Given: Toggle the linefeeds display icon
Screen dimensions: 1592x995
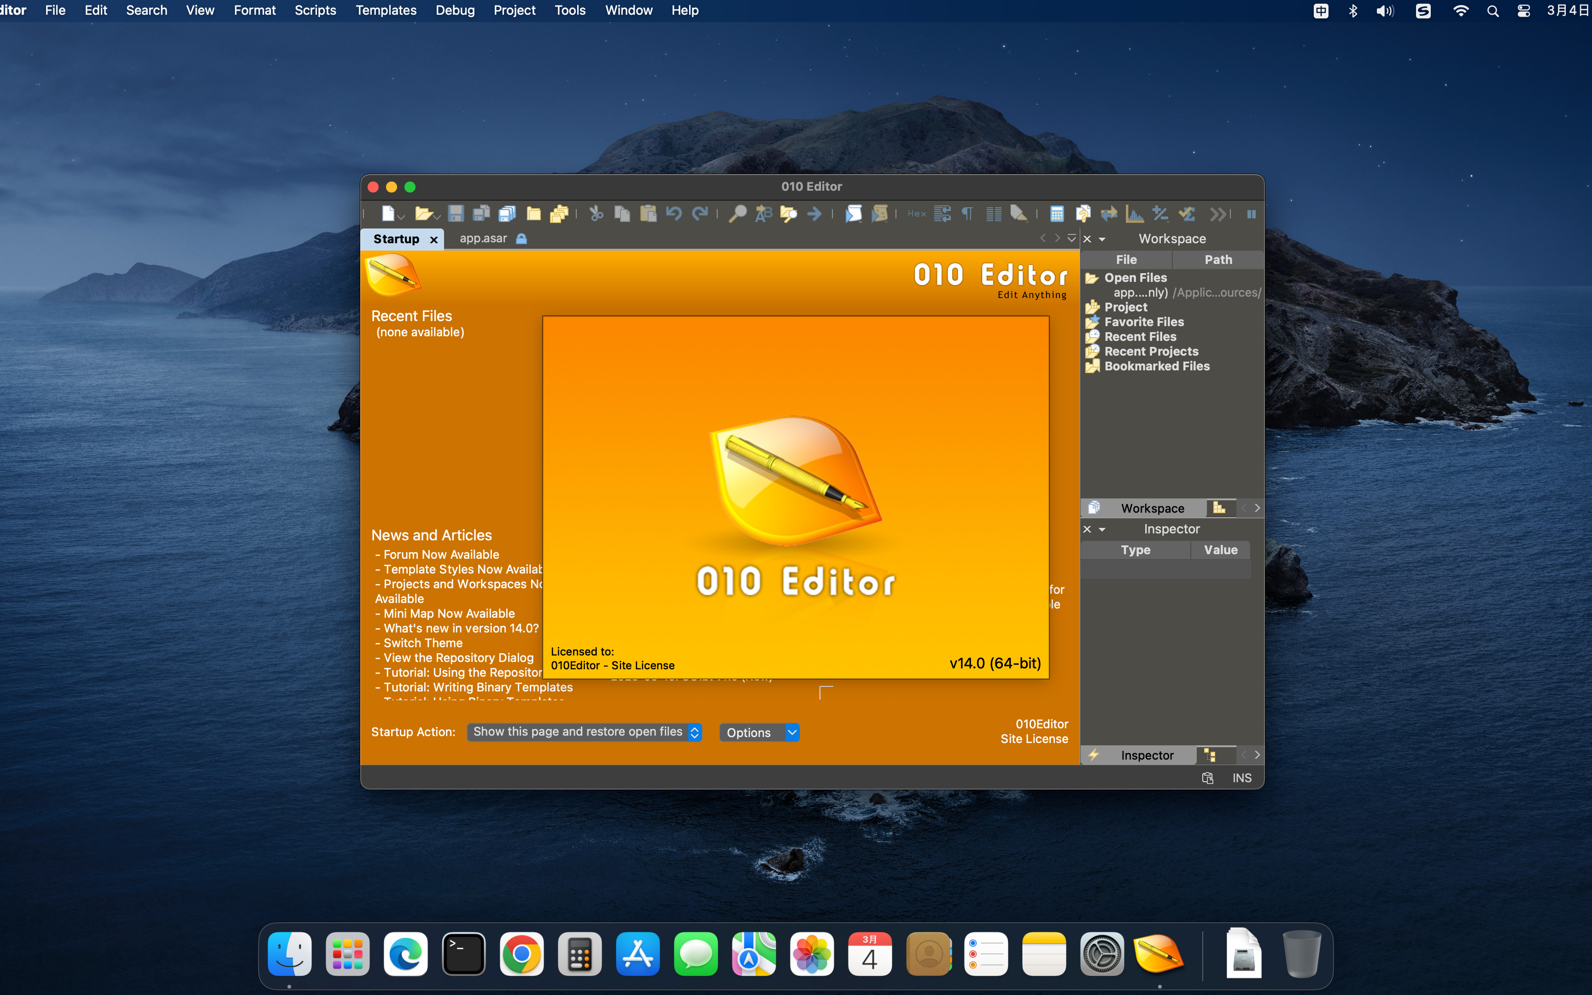Looking at the screenshot, I should 942,214.
